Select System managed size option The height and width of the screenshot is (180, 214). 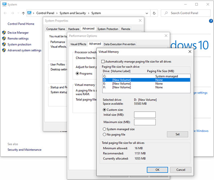coord(104,129)
